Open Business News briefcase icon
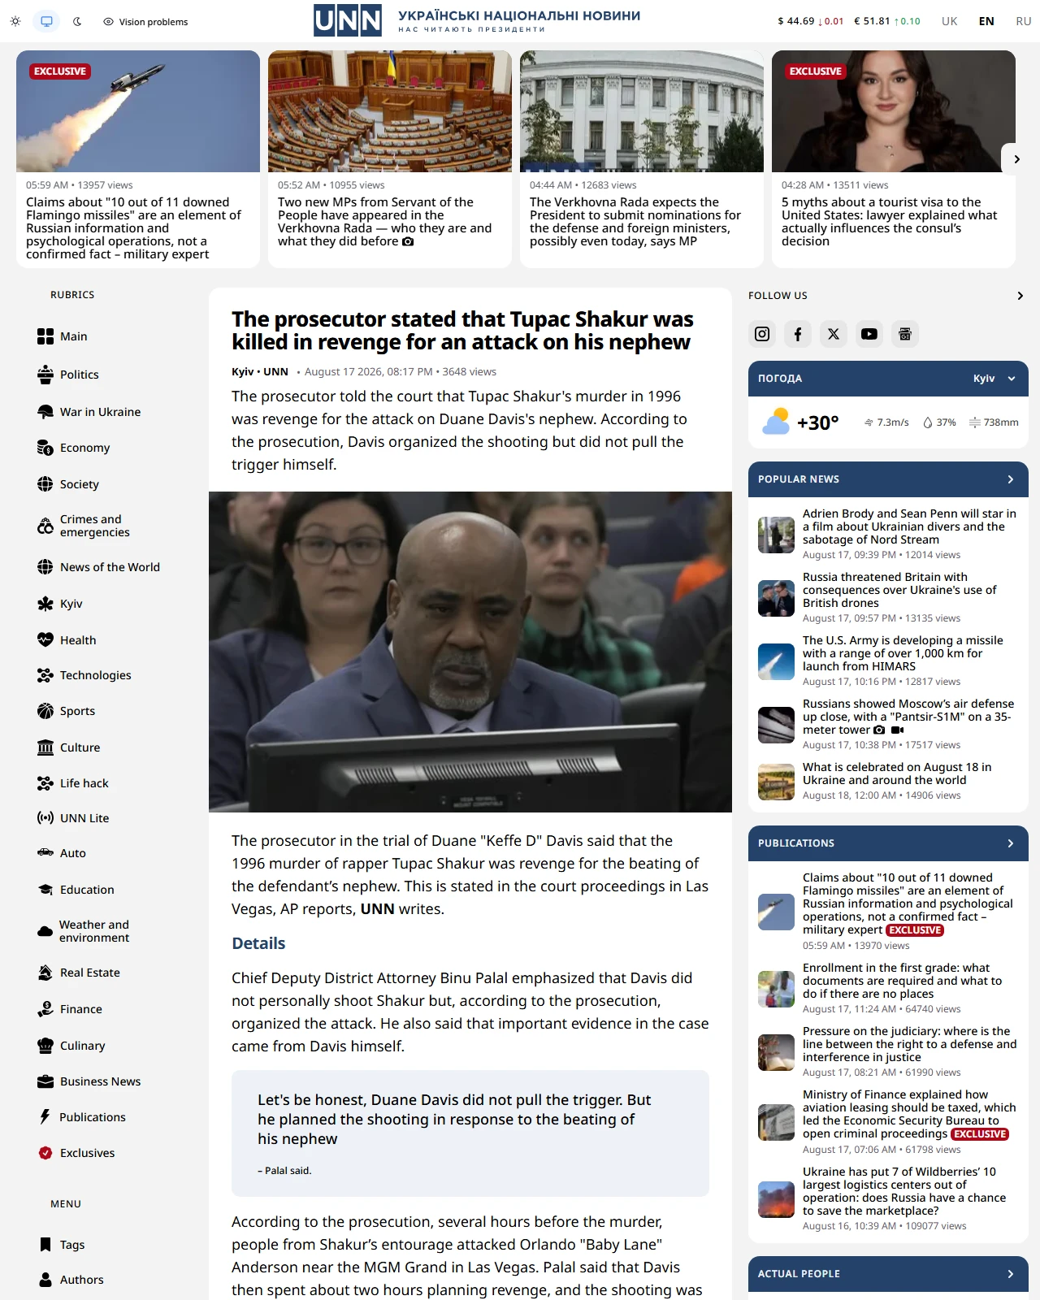Screen dimensions: 1040x1300 [45, 1081]
